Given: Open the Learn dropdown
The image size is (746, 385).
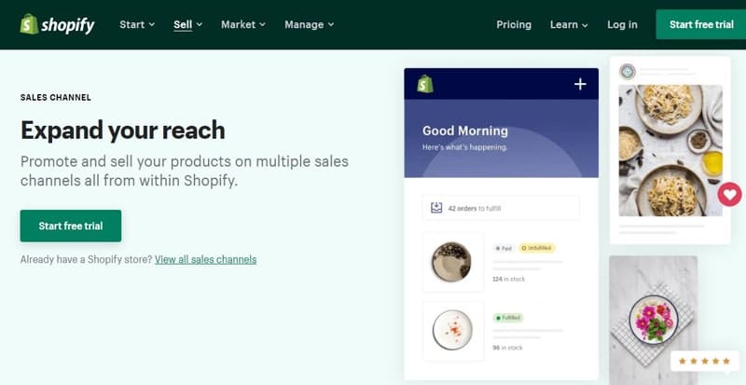Looking at the screenshot, I should 569,25.
